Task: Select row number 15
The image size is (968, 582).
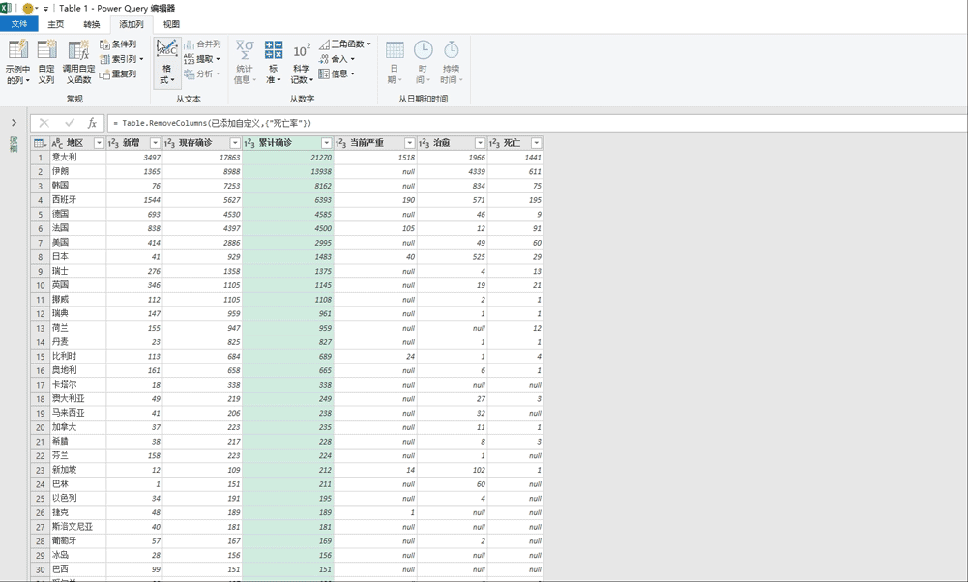Action: (40, 357)
